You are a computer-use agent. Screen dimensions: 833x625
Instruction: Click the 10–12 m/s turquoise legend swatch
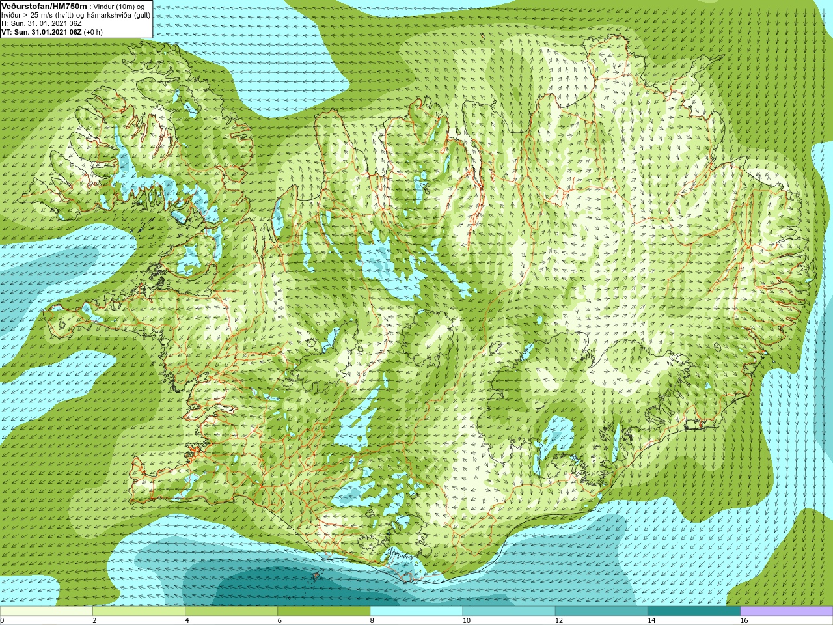click(x=509, y=611)
